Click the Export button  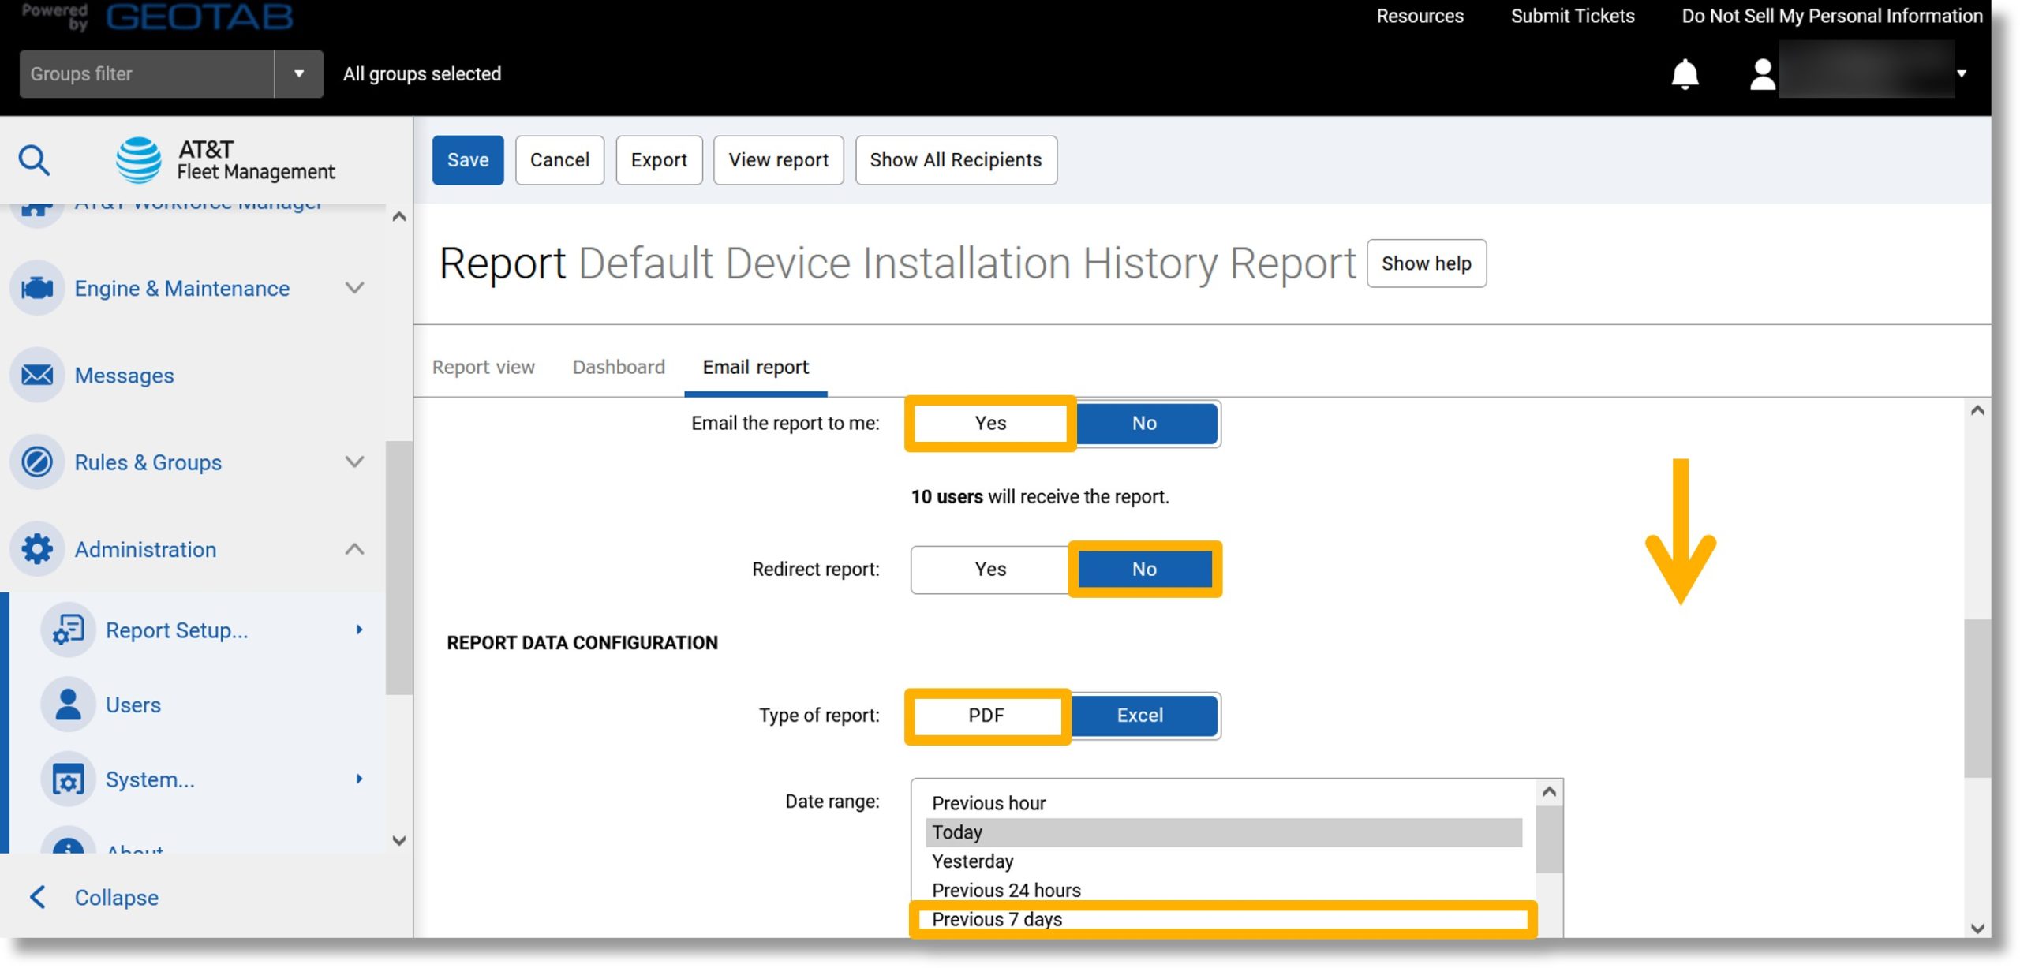[x=658, y=159]
